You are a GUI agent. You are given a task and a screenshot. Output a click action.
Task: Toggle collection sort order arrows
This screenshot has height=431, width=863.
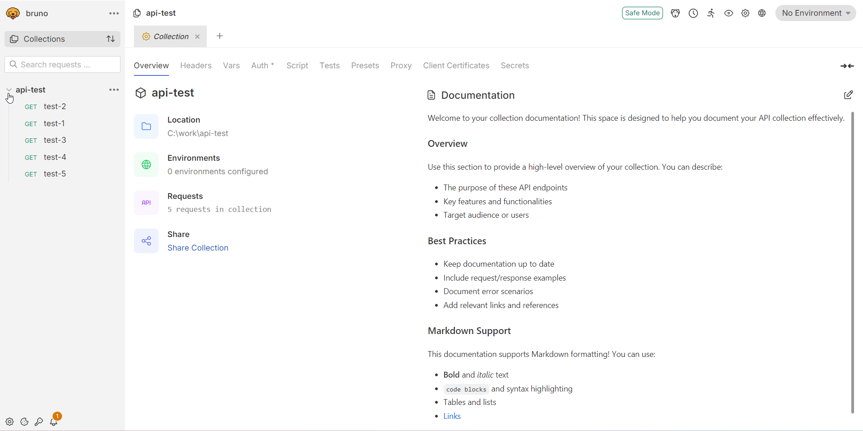point(111,39)
